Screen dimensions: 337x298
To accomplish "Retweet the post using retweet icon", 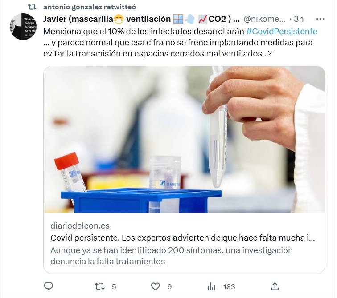I will [x=99, y=286].
